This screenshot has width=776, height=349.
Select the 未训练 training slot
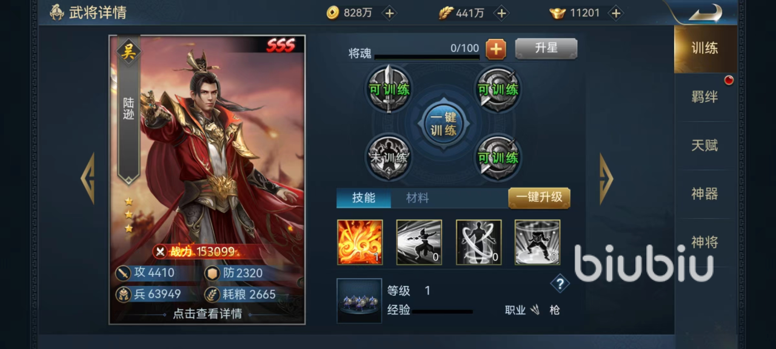(389, 157)
